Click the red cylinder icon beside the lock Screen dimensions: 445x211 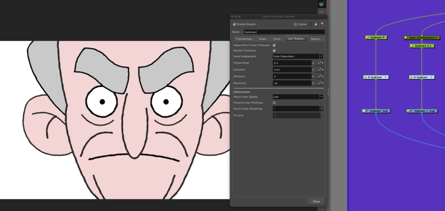click(x=322, y=24)
